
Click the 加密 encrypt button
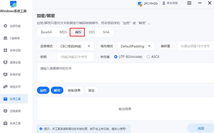[43, 91]
